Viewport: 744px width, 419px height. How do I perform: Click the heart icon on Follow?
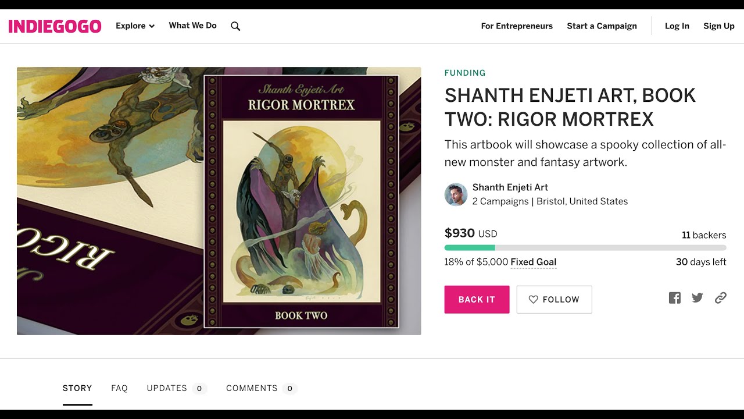tap(533, 299)
